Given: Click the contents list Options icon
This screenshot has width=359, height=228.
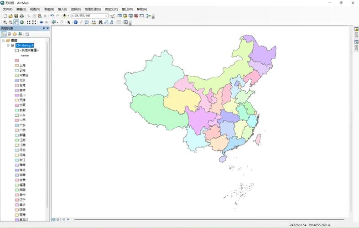Looking at the screenshot, I should (x=27, y=34).
